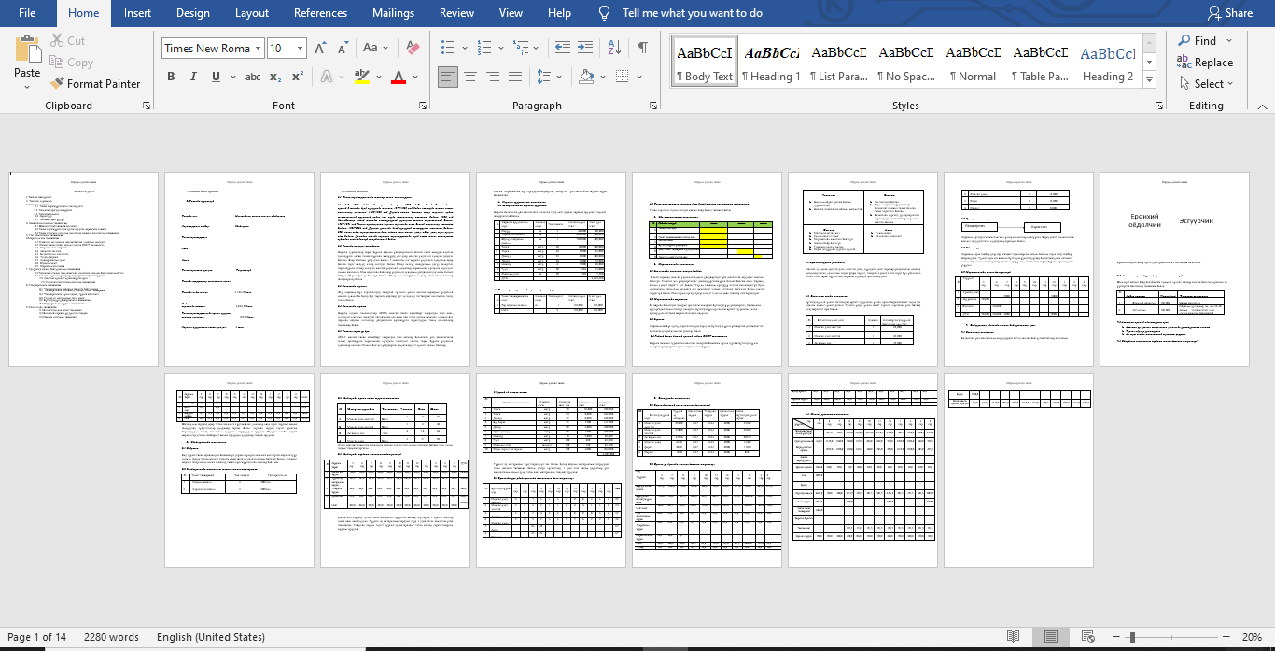Toggle superscript formatting
This screenshot has height=651, width=1275.
[299, 77]
